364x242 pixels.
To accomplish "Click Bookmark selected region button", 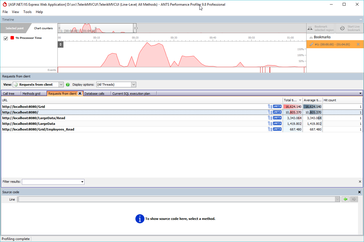I will [x=320, y=28].
